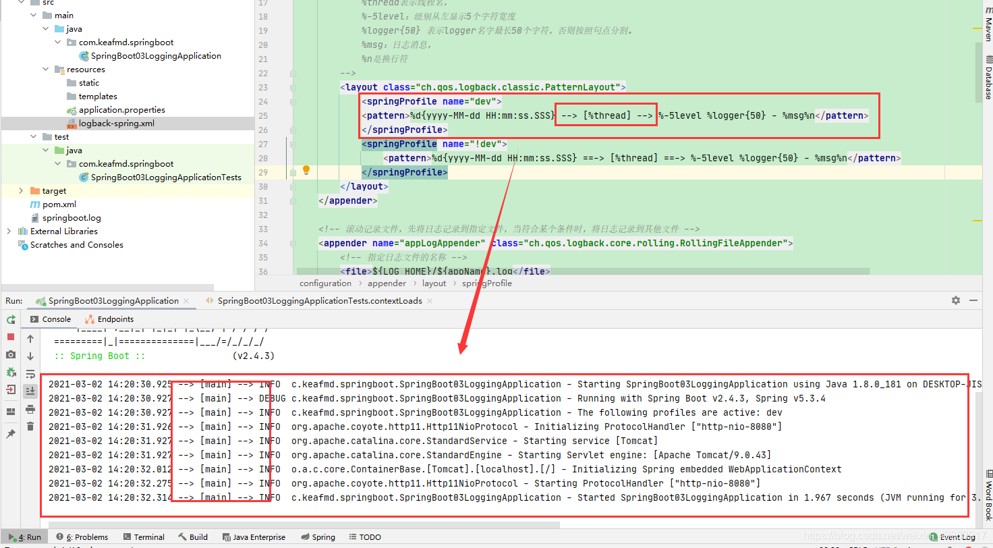
Task: Pin the Run tab with pin icon
Action: click(x=11, y=434)
